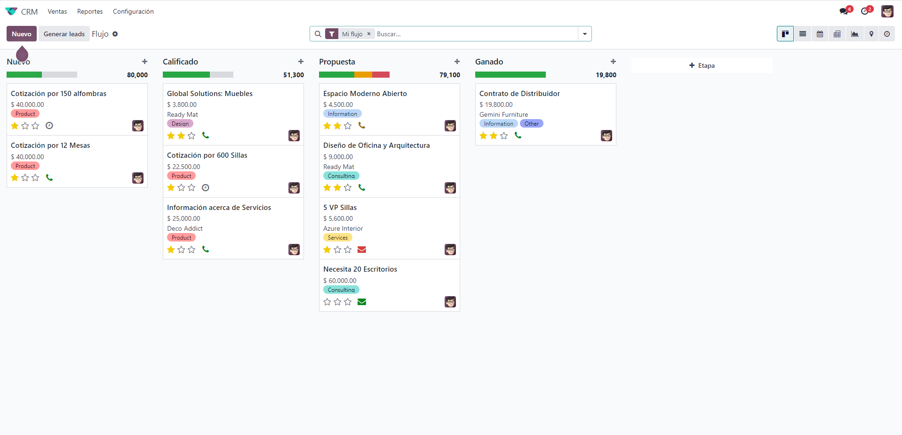Image resolution: width=902 pixels, height=435 pixels.
Task: Click phone activity icon on Cotización por 12 Mesas
Action: (x=49, y=177)
